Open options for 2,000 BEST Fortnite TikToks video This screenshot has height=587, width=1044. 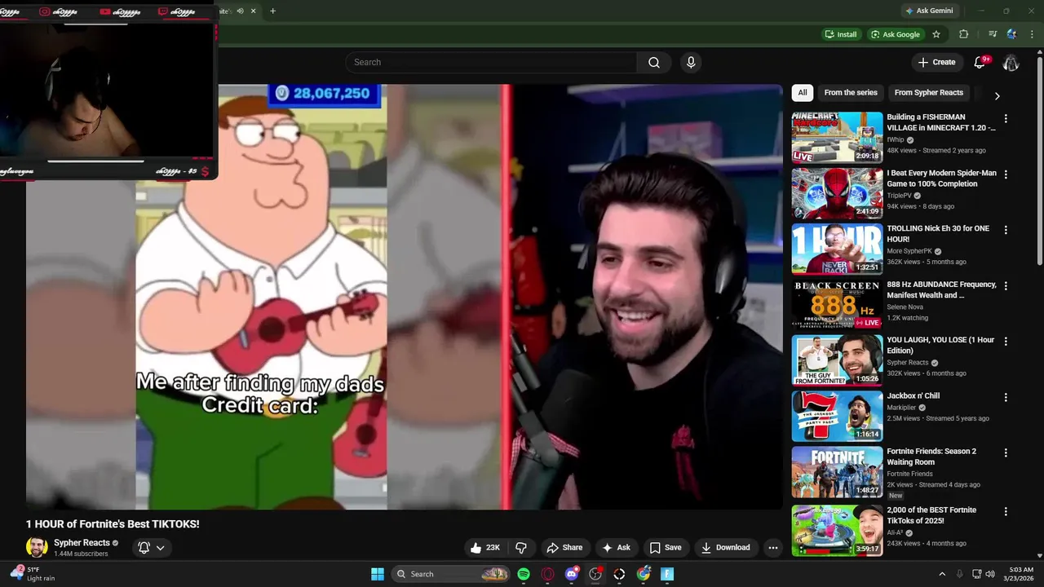1006,511
